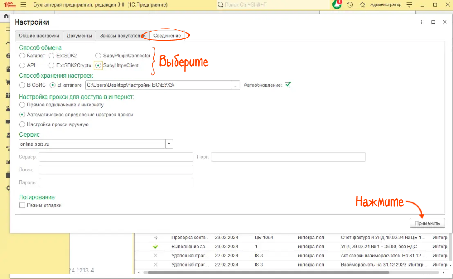Viewport: 453px width, 279px height.
Task: Click the horizontal scrollbar left arrow below the table
Action: (139, 272)
